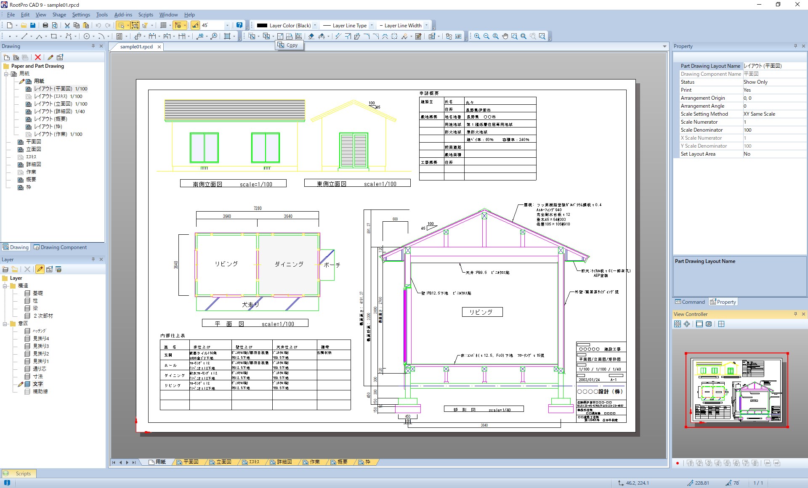
Task: Select the Circle drawing tool
Action: (87, 36)
